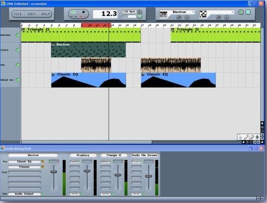Open the FILE menu

click(18, 14)
